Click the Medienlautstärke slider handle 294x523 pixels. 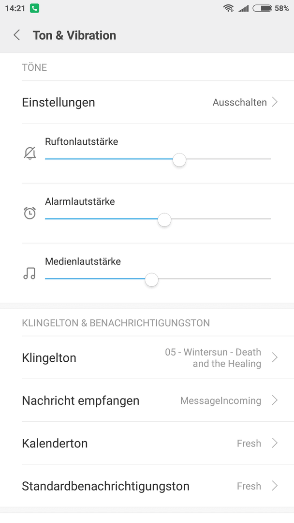click(151, 279)
